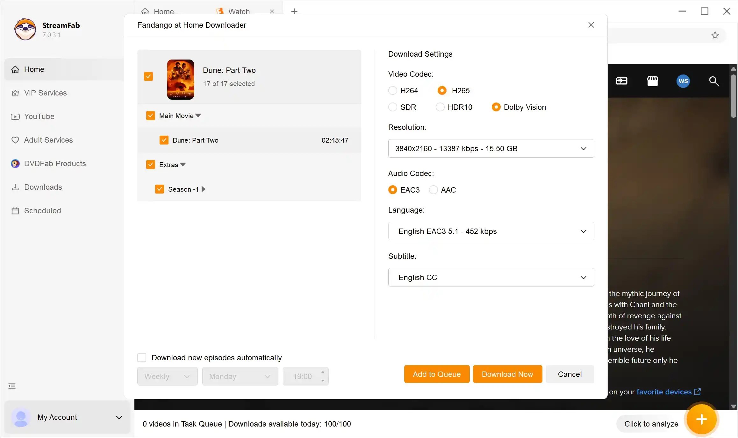This screenshot has height=438, width=738.
Task: Select EAC3 audio codec
Action: [x=393, y=190]
